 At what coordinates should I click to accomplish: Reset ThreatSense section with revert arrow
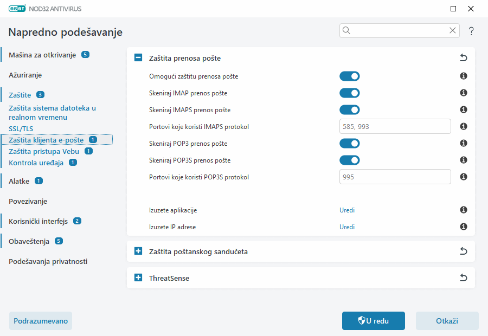[x=463, y=278]
